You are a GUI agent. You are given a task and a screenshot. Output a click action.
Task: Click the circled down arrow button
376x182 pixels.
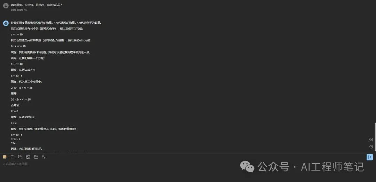(371, 147)
